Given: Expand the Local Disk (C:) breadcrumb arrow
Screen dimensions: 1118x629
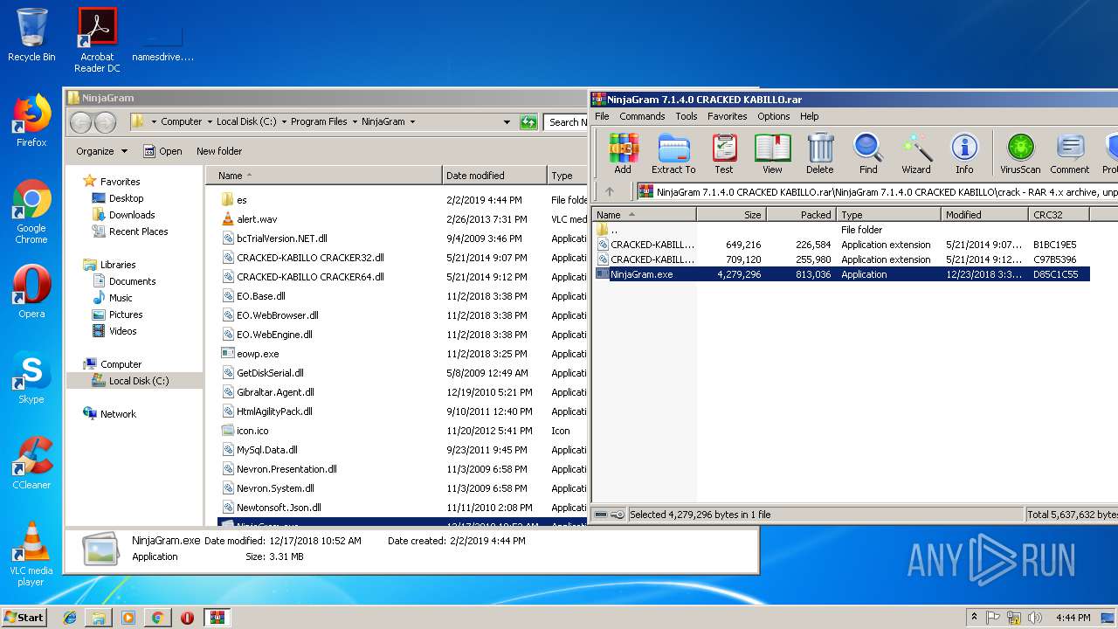Looking at the screenshot, I should (x=283, y=122).
